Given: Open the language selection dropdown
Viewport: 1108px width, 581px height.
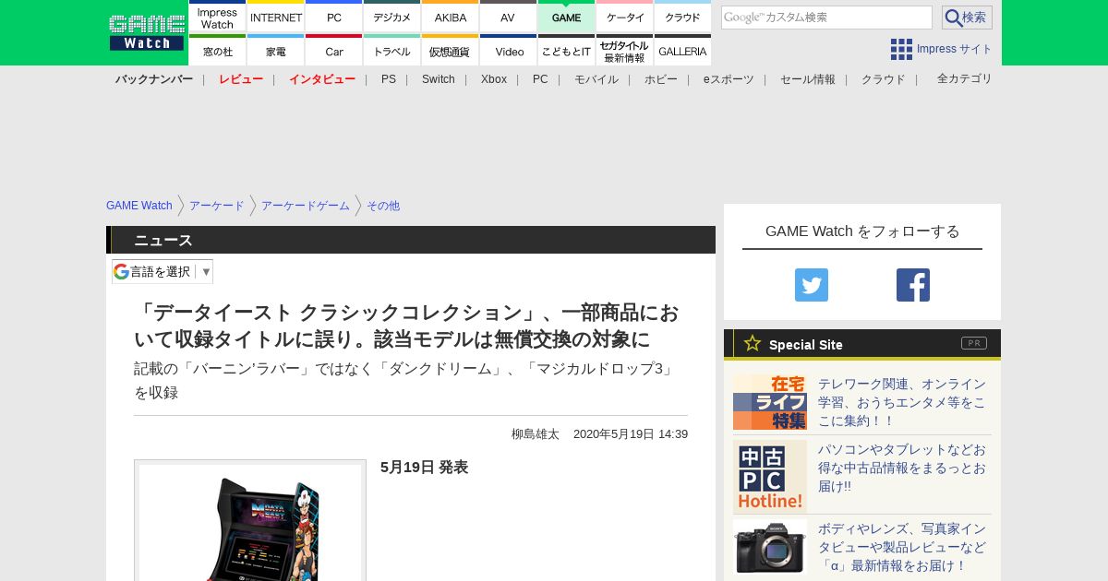Looking at the screenshot, I should click(163, 271).
